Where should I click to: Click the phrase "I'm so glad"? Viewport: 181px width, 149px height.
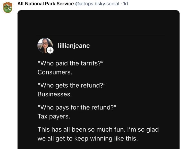(x=143, y=129)
